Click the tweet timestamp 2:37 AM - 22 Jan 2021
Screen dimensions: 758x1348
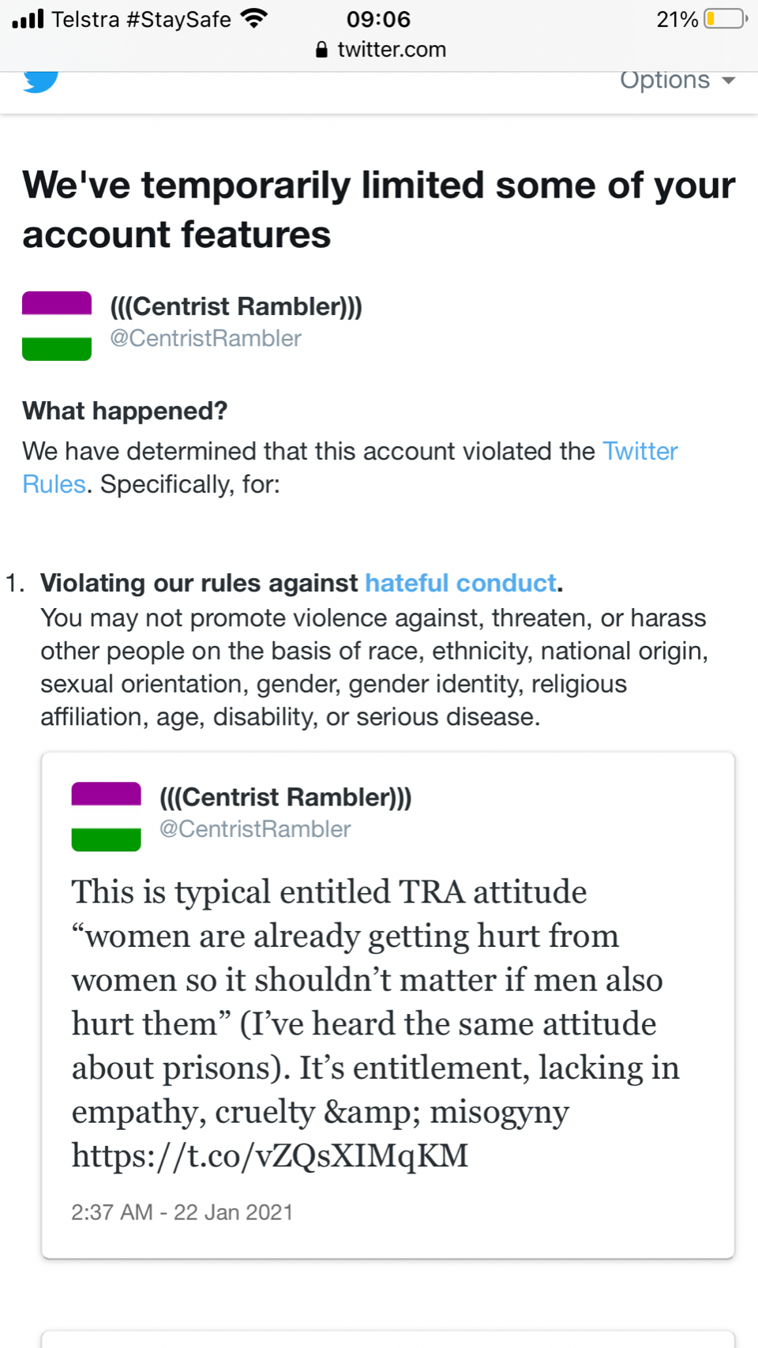click(x=182, y=1212)
